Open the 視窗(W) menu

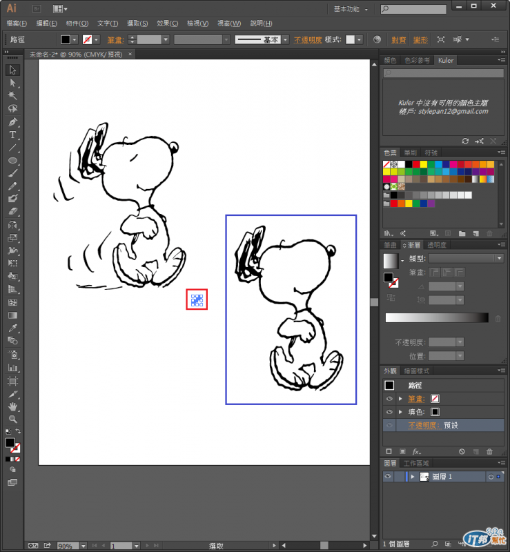229,23
